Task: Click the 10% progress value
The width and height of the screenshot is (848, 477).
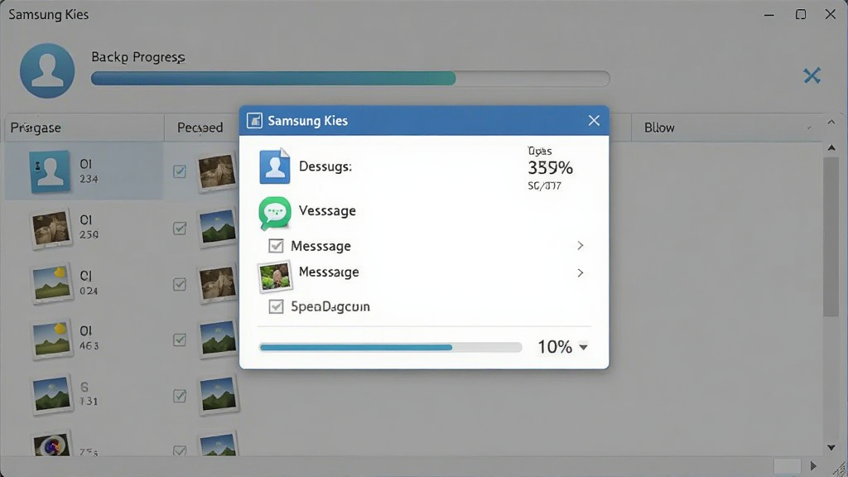Action: (x=555, y=347)
